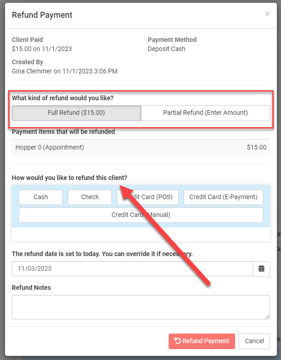
Task: Choose Credit Card (Manual) refund option
Action: (140, 215)
